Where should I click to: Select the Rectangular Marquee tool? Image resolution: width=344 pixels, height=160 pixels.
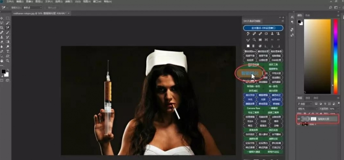[x=8, y=18]
